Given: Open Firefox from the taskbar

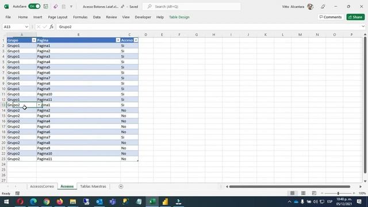Looking at the screenshot, I should [60, 202].
